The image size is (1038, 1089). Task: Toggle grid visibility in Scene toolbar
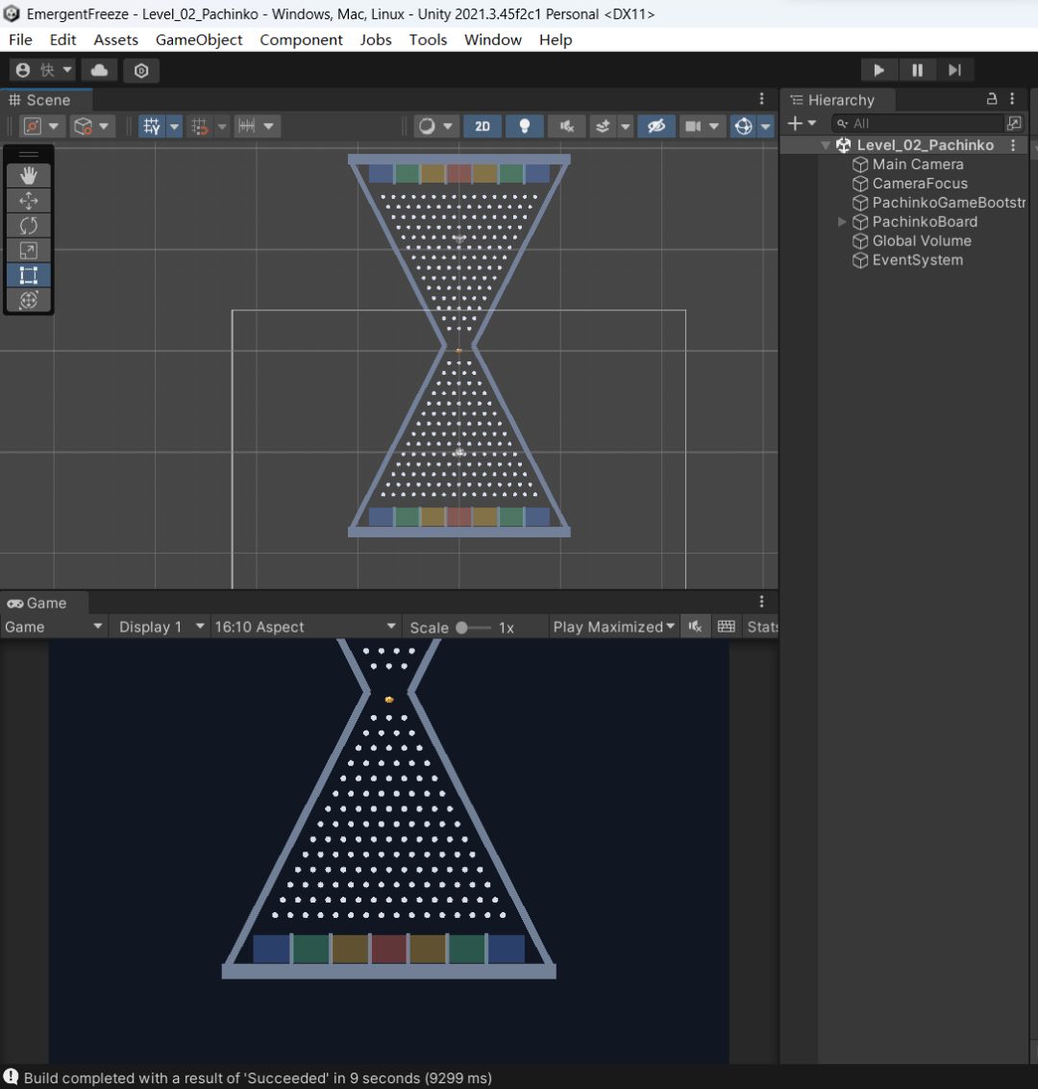[151, 126]
